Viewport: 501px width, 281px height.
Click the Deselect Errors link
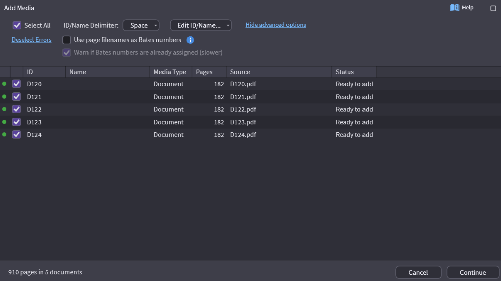(x=31, y=40)
